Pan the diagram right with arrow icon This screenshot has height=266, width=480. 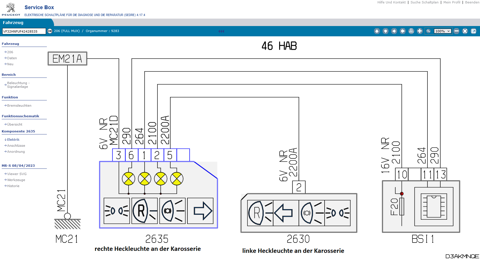(403, 31)
